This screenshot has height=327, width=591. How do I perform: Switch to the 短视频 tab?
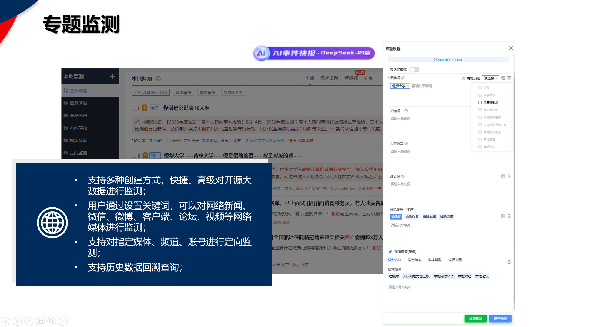(x=351, y=78)
